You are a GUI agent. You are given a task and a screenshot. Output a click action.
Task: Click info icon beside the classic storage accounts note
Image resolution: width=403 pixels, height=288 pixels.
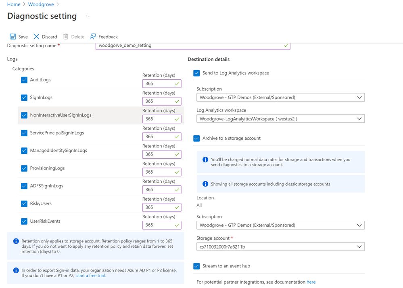coord(205,184)
